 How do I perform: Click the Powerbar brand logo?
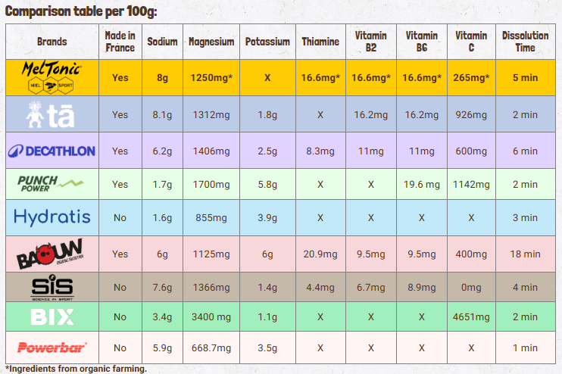[52, 348]
